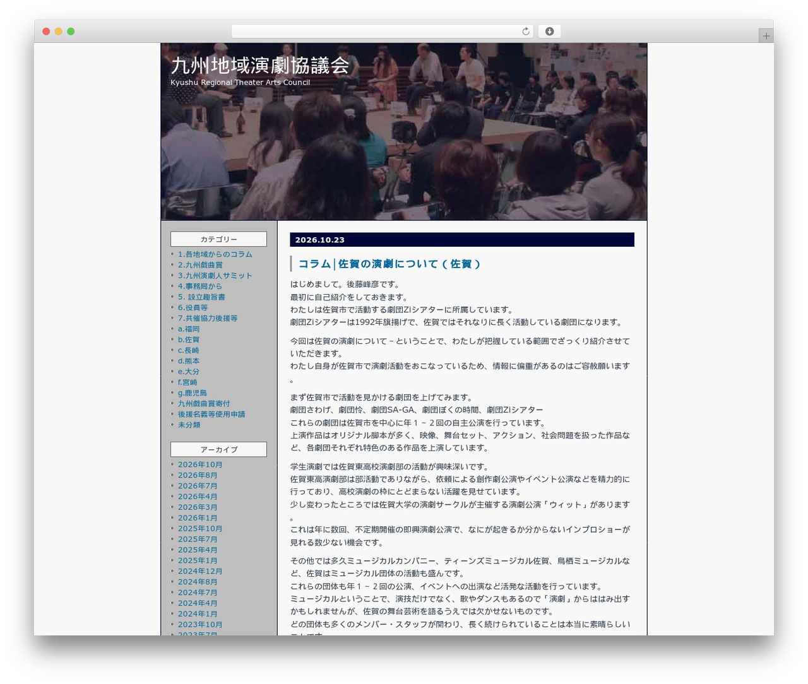Open category 1.各地域からのコラム

point(215,254)
